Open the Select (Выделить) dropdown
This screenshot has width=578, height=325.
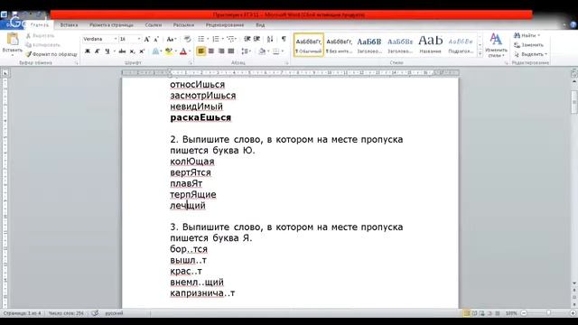click(530, 54)
